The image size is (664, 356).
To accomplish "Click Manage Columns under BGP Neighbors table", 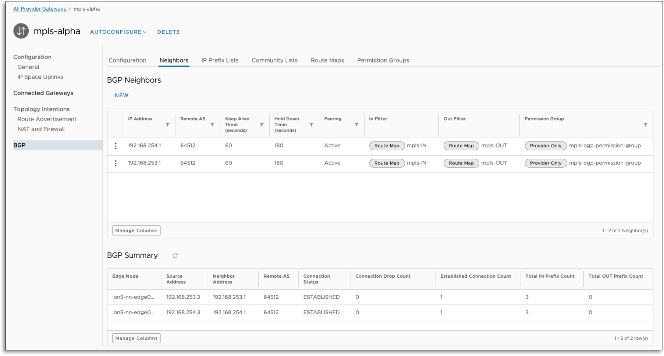I will [x=136, y=231].
